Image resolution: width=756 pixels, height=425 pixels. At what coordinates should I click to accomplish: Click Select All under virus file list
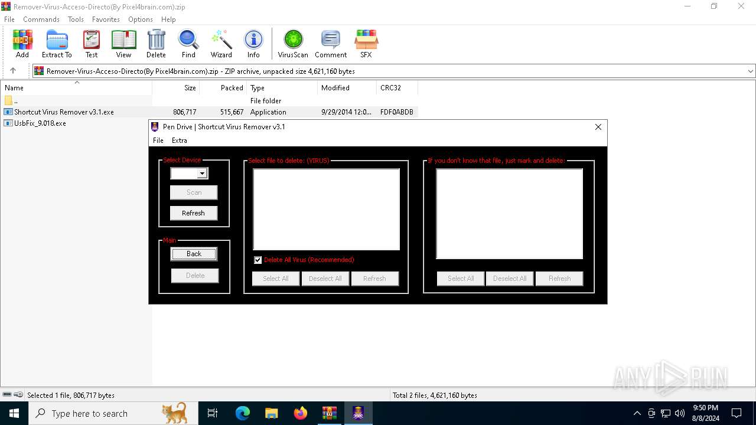[276, 279]
